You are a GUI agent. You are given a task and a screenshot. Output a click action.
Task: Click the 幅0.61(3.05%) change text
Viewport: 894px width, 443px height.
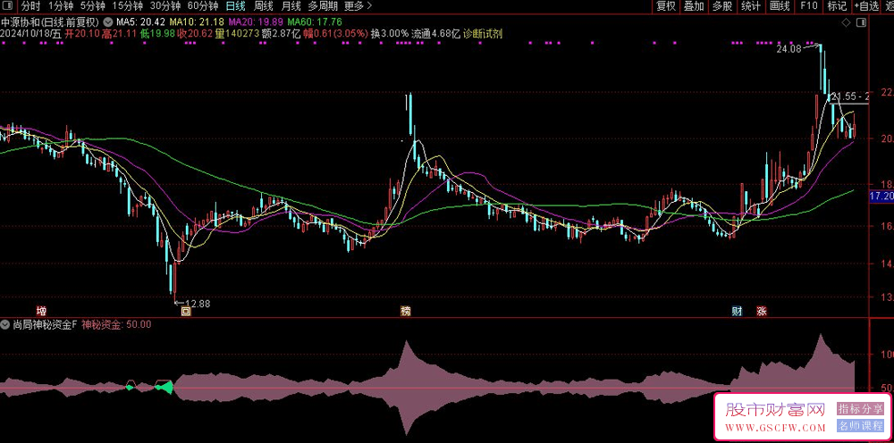[x=336, y=34]
